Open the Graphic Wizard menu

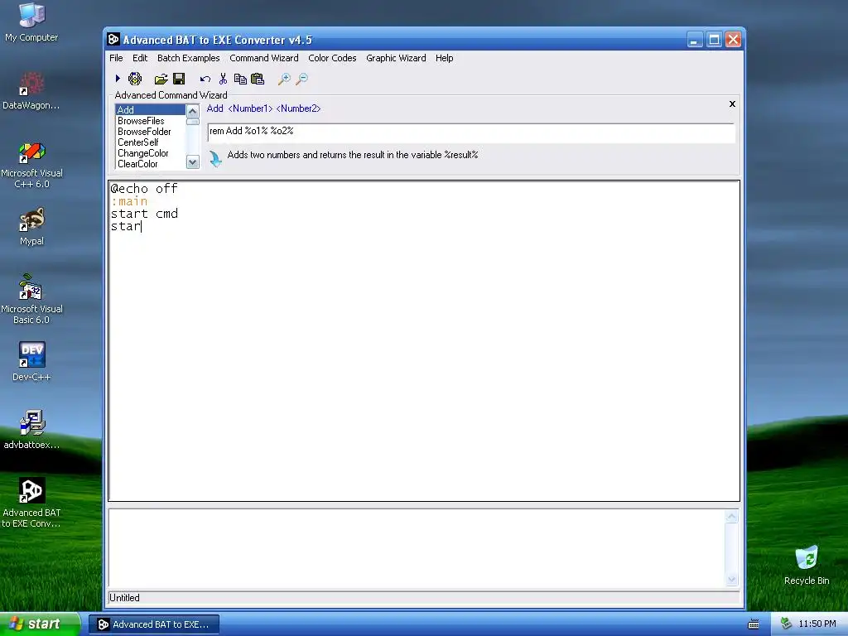click(x=396, y=58)
